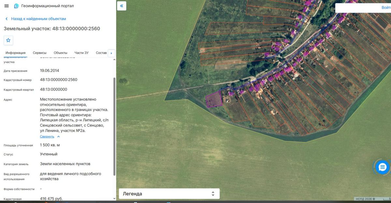
Task: Go back via Назад к найденным объектам
Action: pyautogui.click(x=36, y=19)
